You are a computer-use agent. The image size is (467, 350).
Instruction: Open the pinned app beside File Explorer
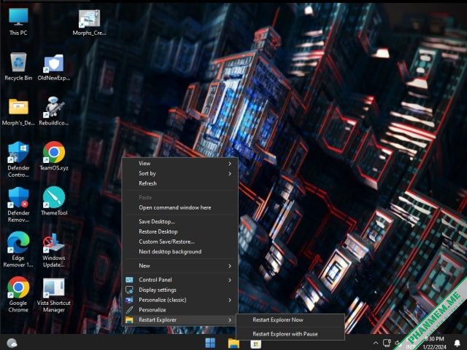(x=256, y=343)
